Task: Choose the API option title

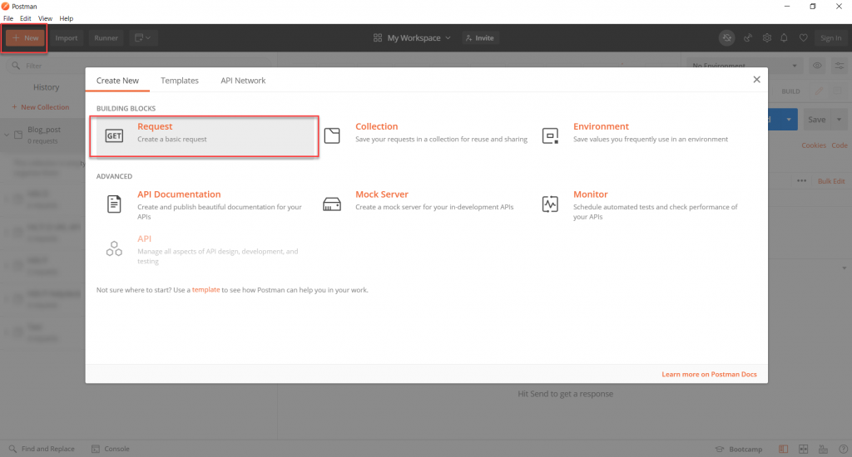Action: 144,238
